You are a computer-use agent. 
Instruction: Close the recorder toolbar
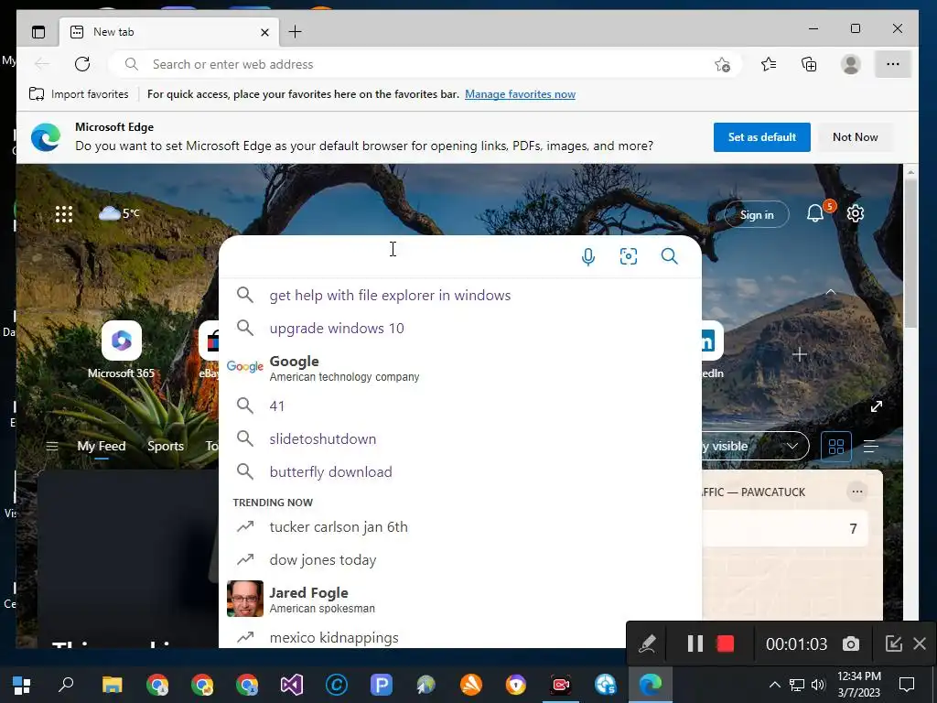point(920,644)
